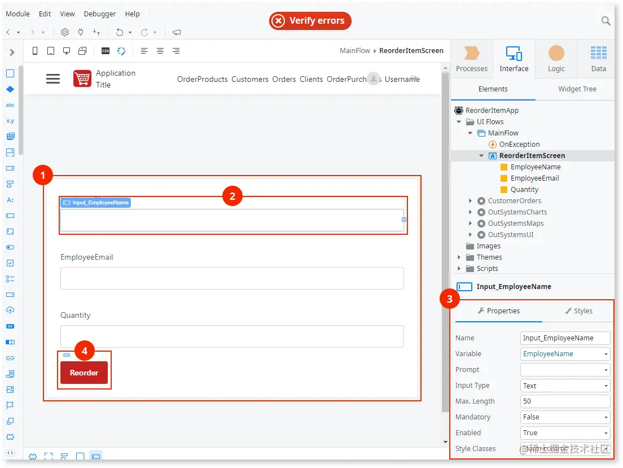
Task: Select EmployeeEmail variable in tree
Action: click(534, 178)
